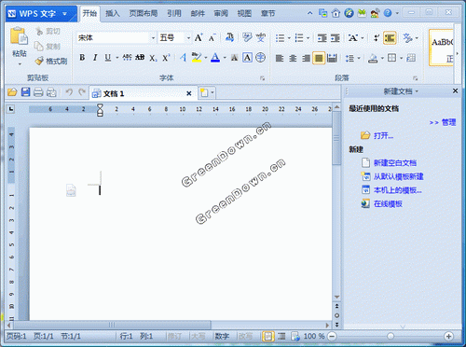This screenshot has width=466, height=347.
Task: Open the 宋体 font name dropdown
Action: (x=153, y=38)
